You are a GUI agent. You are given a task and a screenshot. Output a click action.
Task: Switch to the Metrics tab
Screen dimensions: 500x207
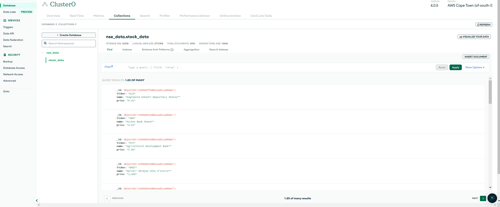(99, 16)
